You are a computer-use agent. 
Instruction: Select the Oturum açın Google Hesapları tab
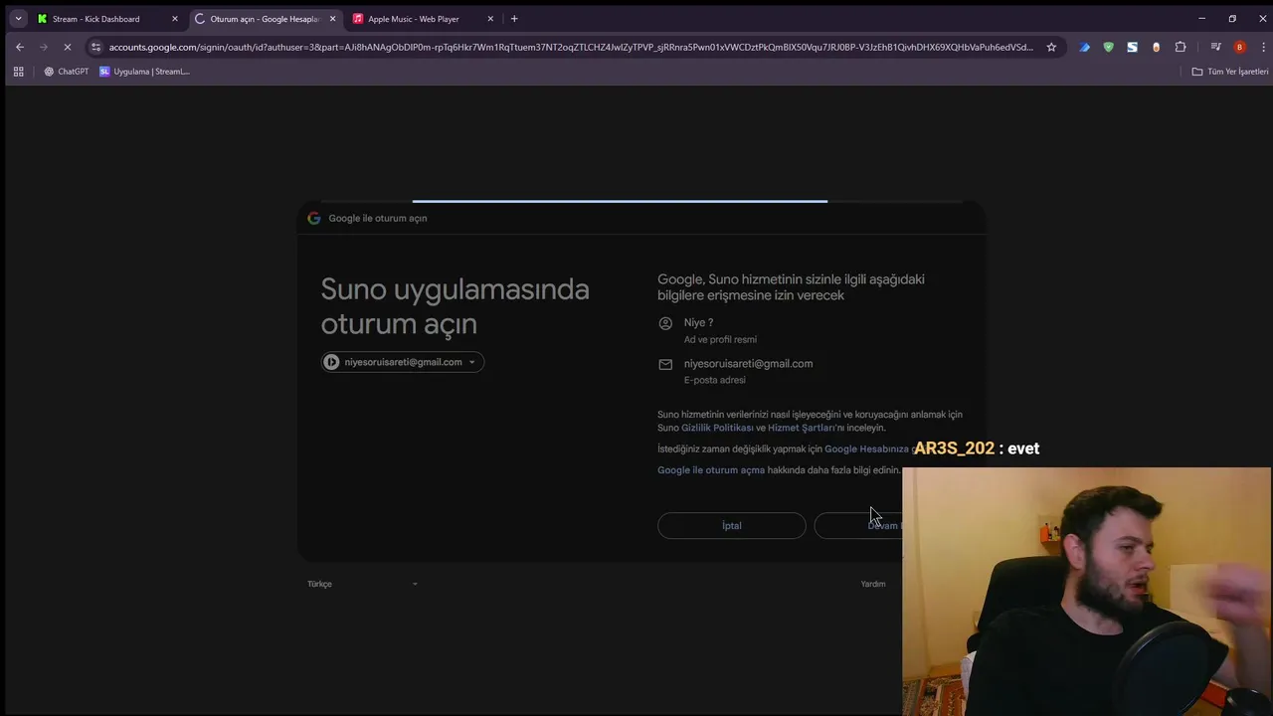pos(265,19)
